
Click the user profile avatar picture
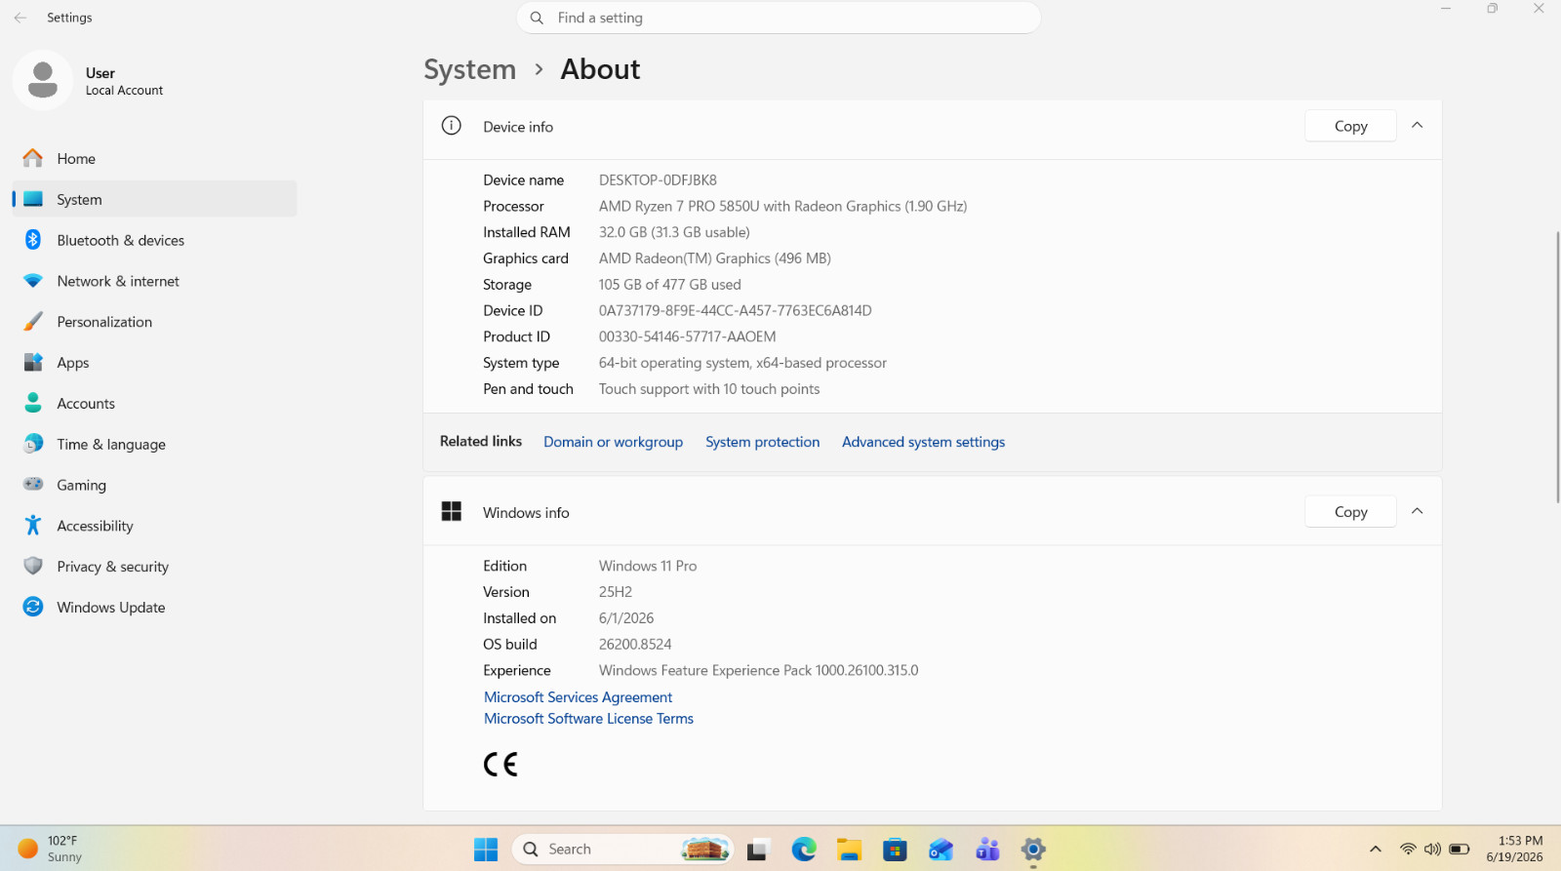click(43, 80)
